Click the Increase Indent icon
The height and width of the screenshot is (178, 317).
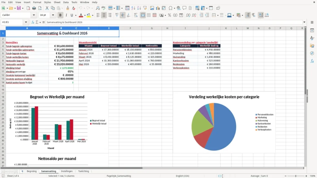coord(201,15)
